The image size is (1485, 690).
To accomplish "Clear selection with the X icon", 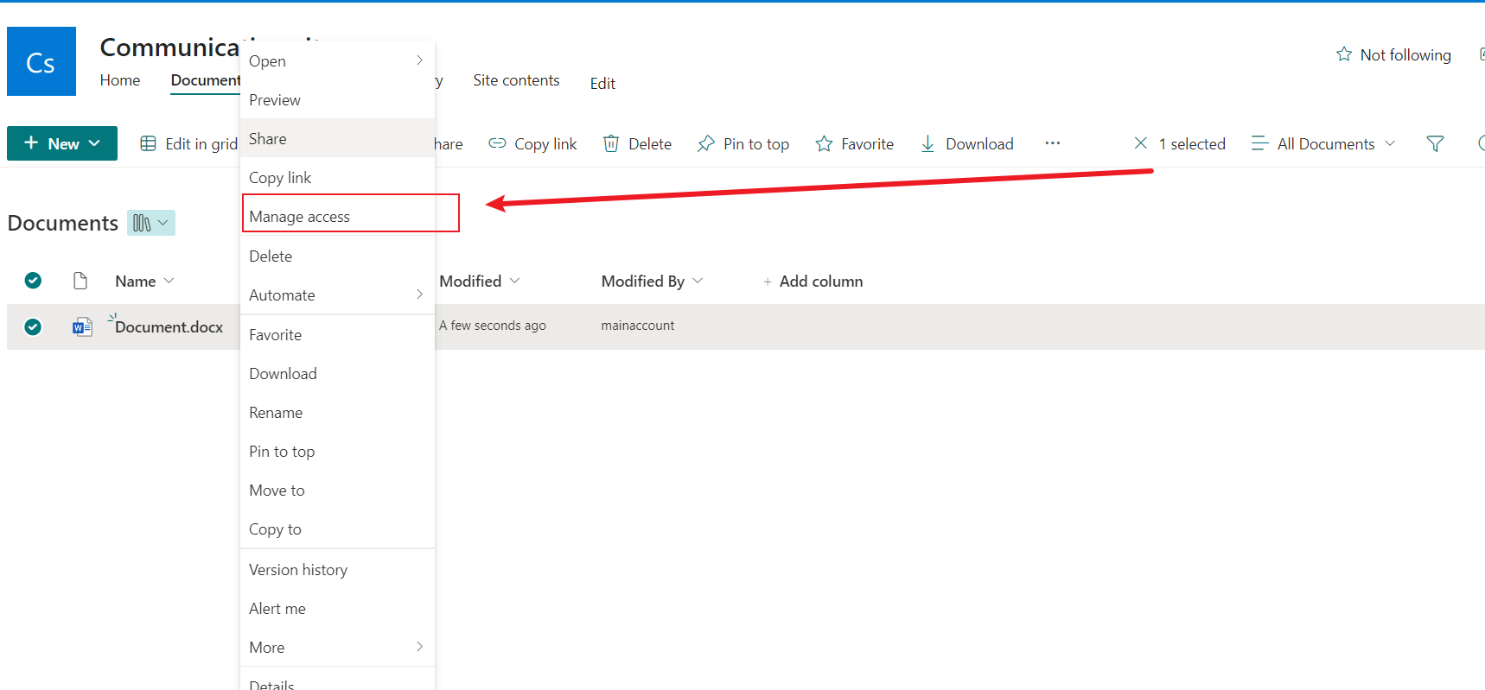I will point(1141,143).
